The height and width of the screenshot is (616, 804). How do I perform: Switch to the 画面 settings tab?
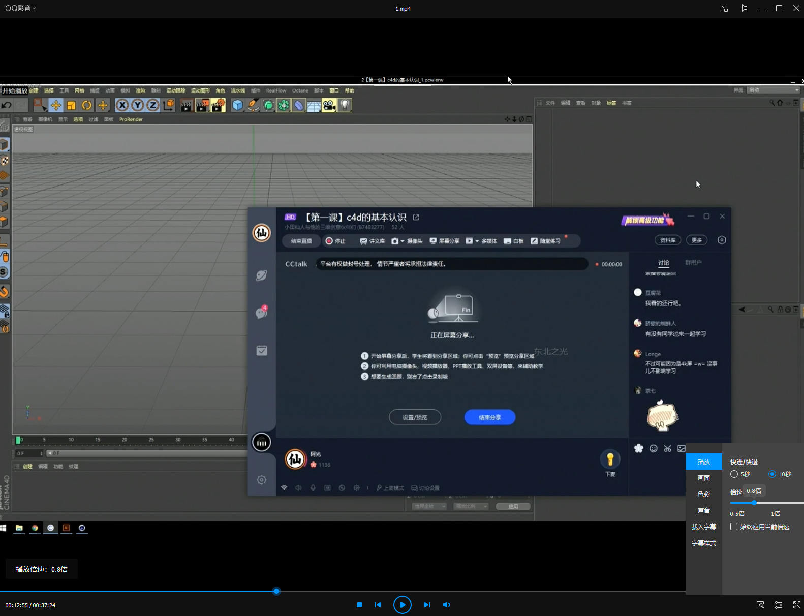coord(704,478)
